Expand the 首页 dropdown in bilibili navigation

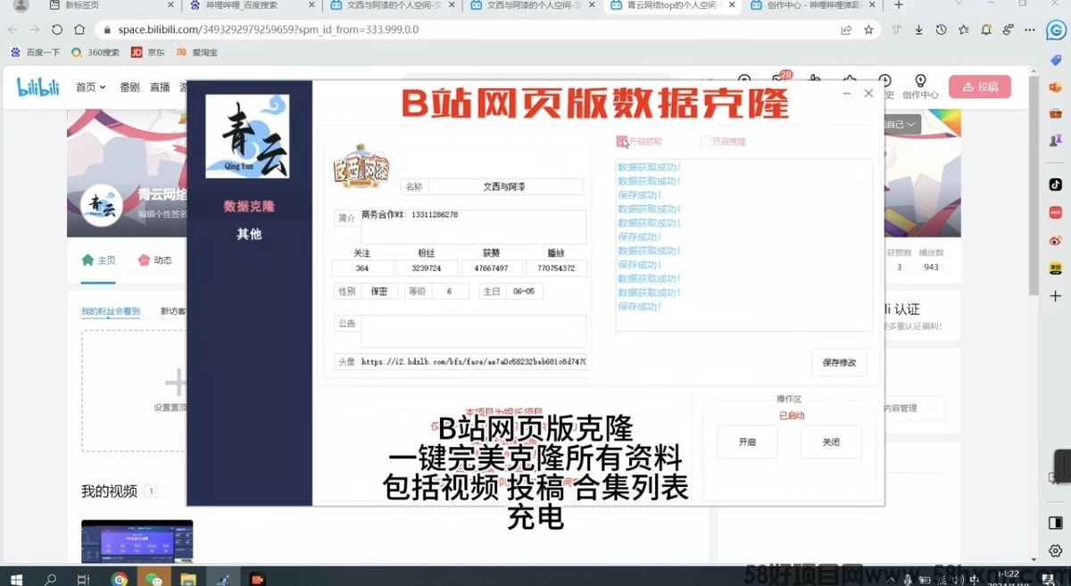[x=90, y=87]
